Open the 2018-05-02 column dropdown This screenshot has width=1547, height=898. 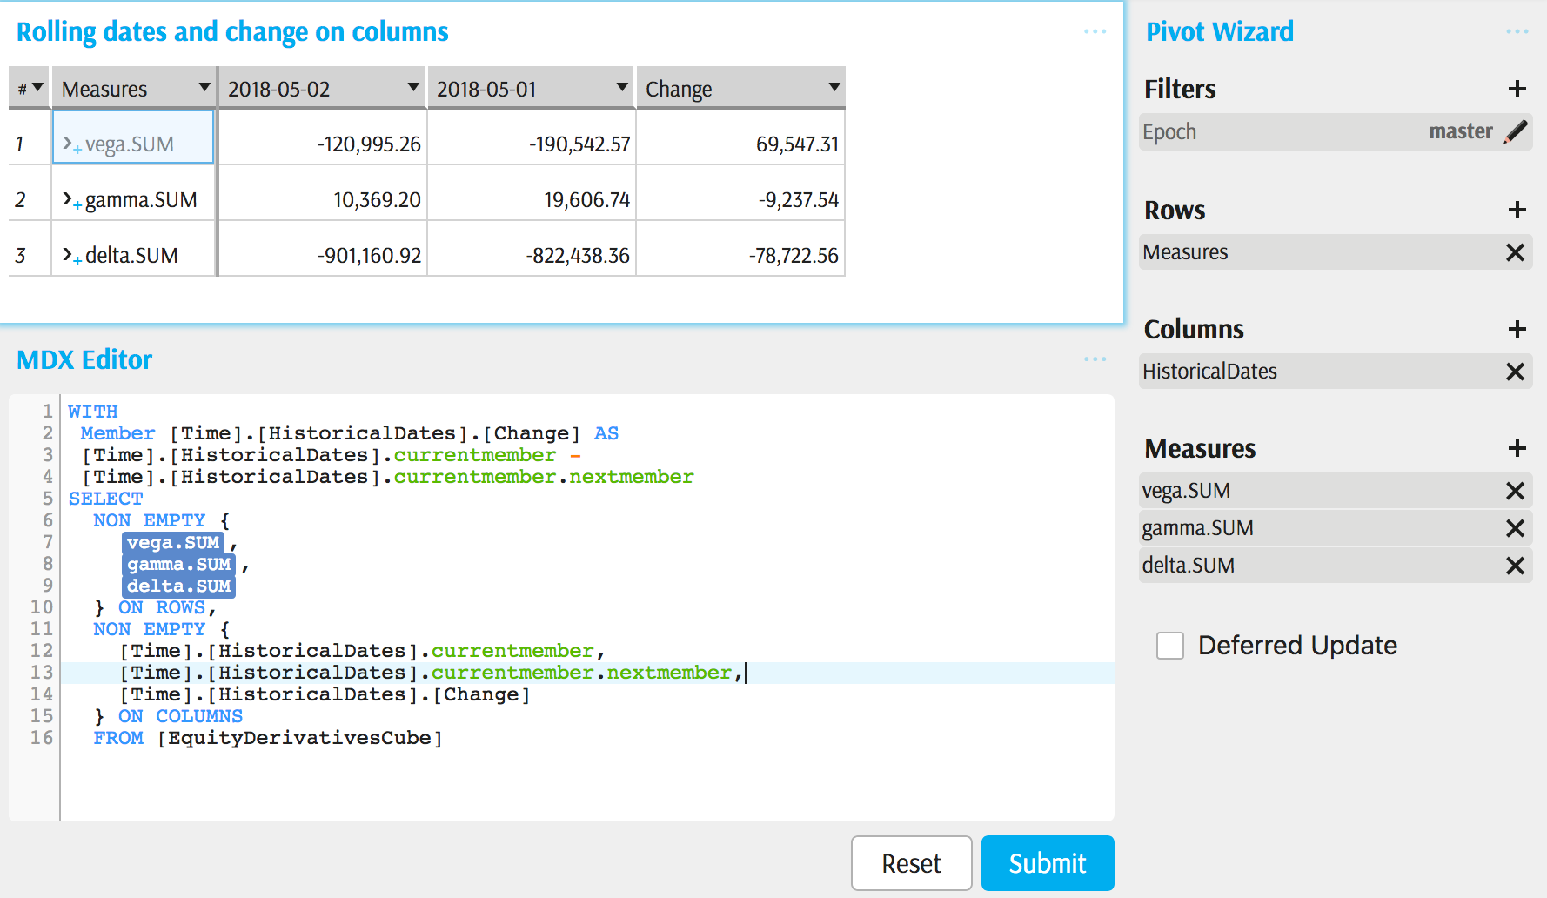(x=413, y=87)
